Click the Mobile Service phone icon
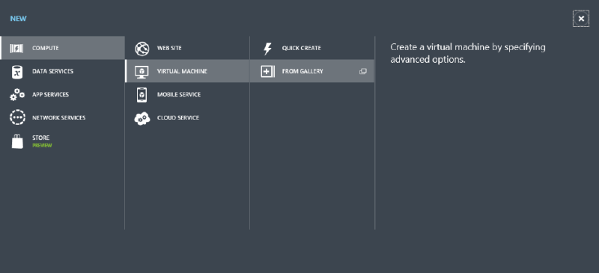The height and width of the screenshot is (273, 599). tap(142, 95)
